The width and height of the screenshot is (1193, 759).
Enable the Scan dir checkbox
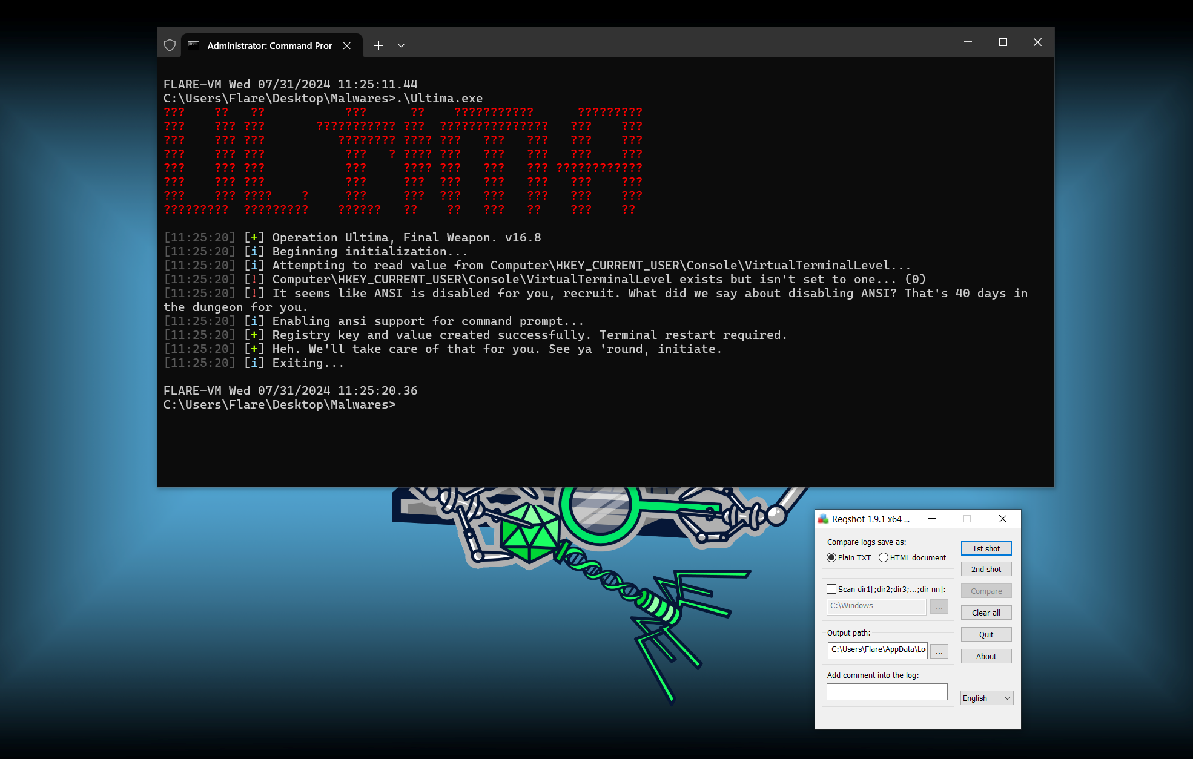click(831, 589)
